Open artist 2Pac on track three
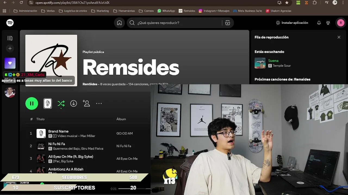Viewport: 348px width, 195px height. (56, 161)
